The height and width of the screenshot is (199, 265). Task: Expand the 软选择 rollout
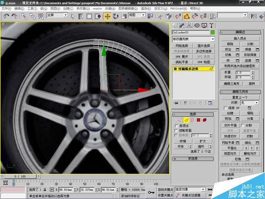193,159
